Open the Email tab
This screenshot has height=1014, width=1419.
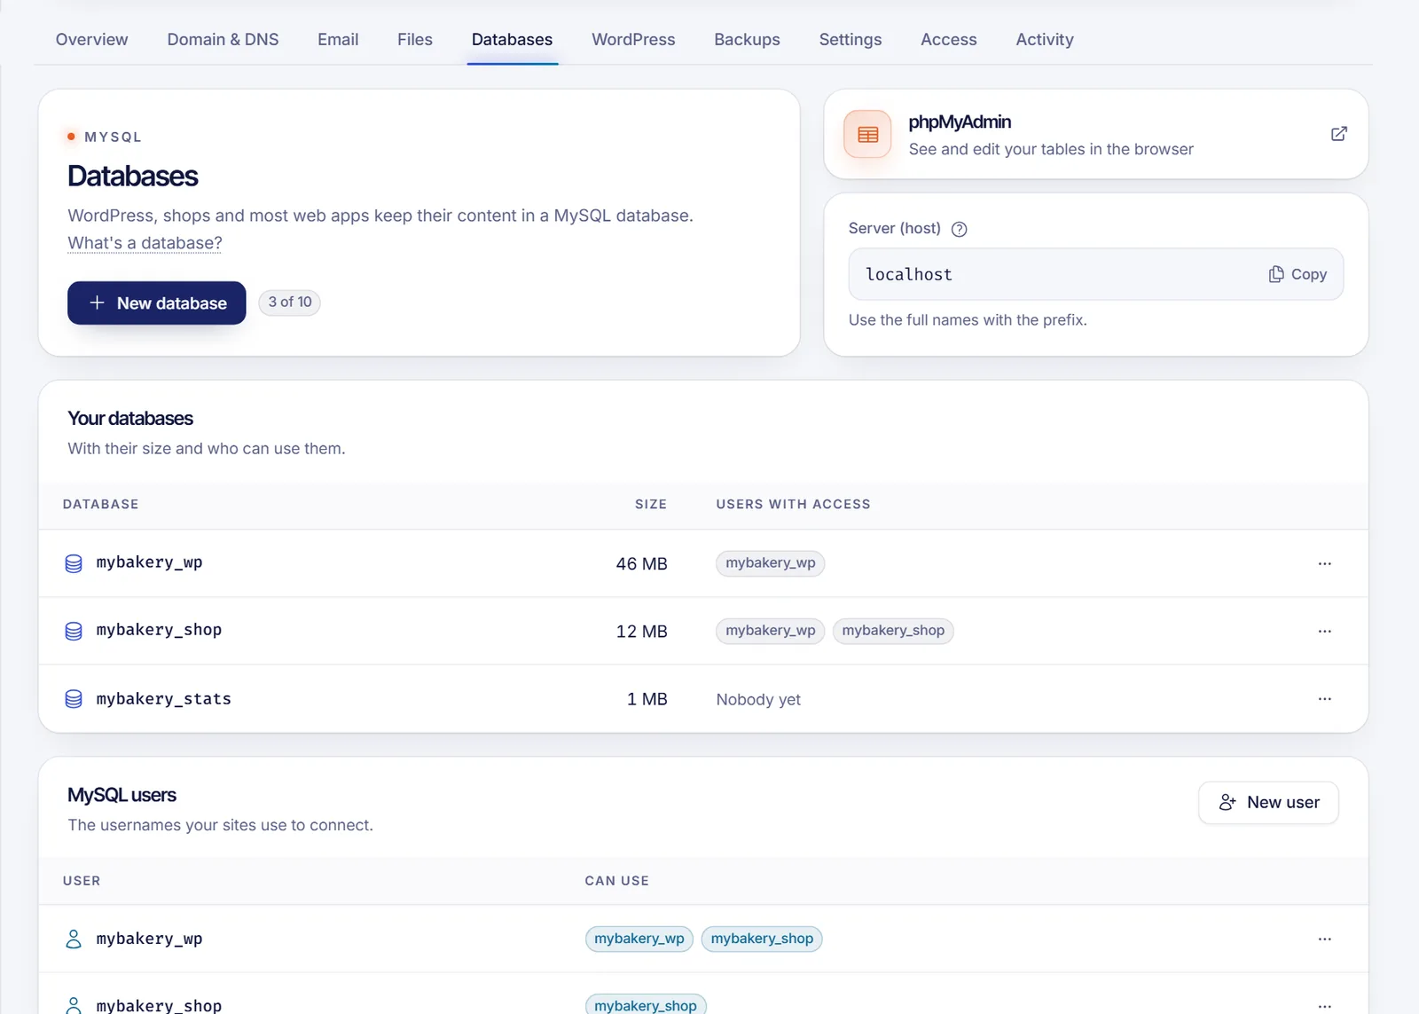[338, 39]
